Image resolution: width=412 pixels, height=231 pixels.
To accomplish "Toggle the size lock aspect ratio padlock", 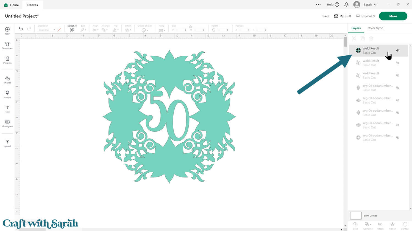I will point(190,26).
